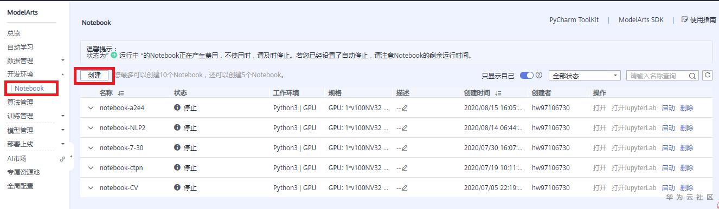Click 打开JupyterLab for notebook-a2e4
The width and height of the screenshot is (719, 209).
click(634, 108)
